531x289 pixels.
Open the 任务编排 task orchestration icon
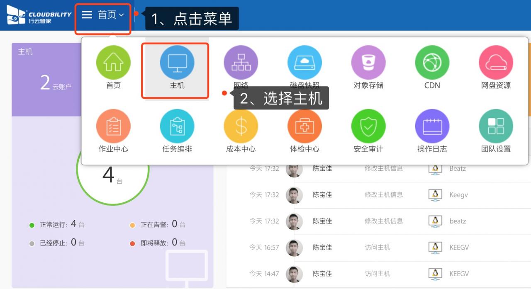[x=177, y=126]
